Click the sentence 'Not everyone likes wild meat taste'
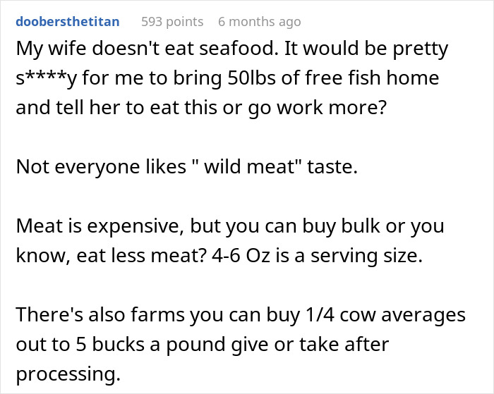The width and height of the screenshot is (494, 394). point(187,166)
